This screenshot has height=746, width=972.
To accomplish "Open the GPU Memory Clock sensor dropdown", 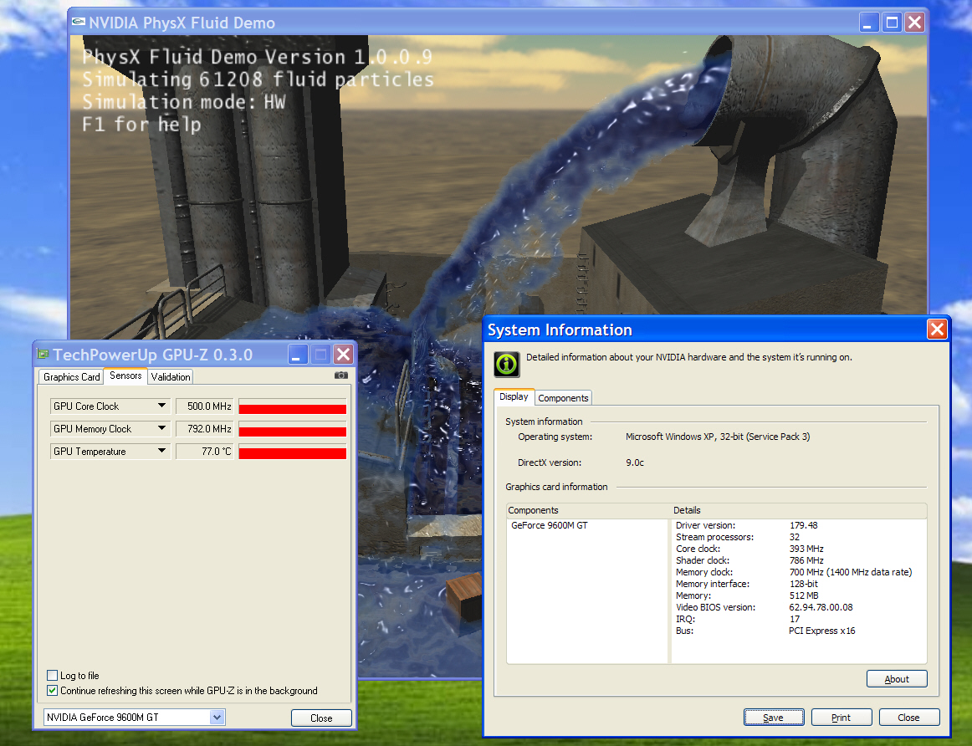I will click(161, 428).
